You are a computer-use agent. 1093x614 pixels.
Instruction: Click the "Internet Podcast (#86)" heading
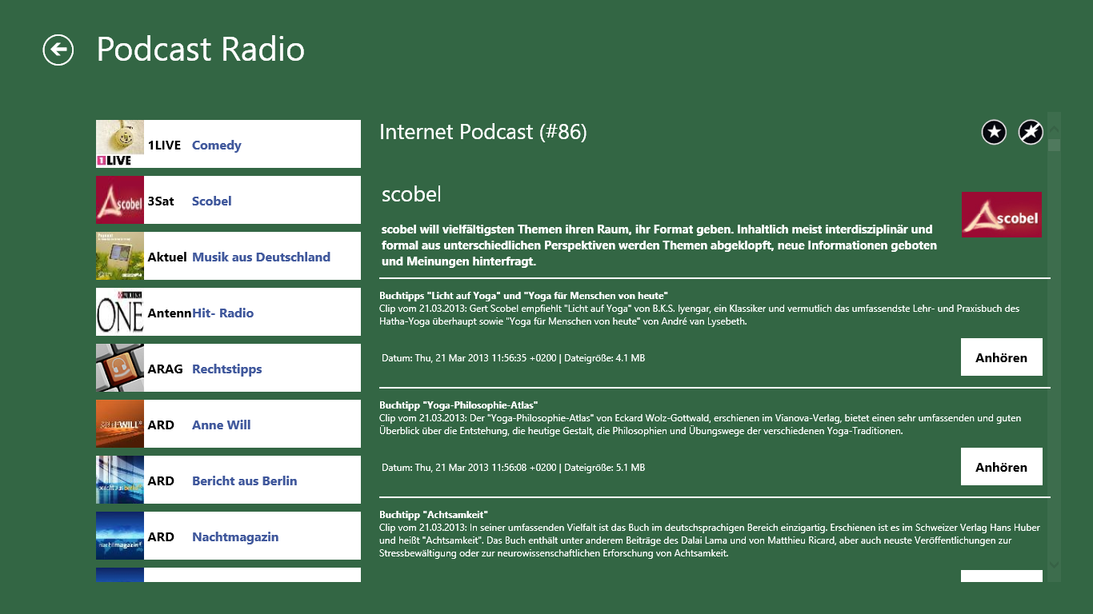tap(483, 132)
